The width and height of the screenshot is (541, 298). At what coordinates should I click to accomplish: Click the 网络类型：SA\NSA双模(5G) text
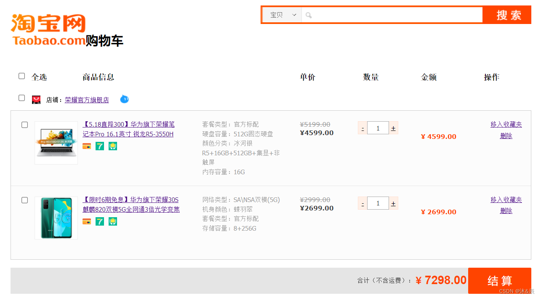coord(241,200)
